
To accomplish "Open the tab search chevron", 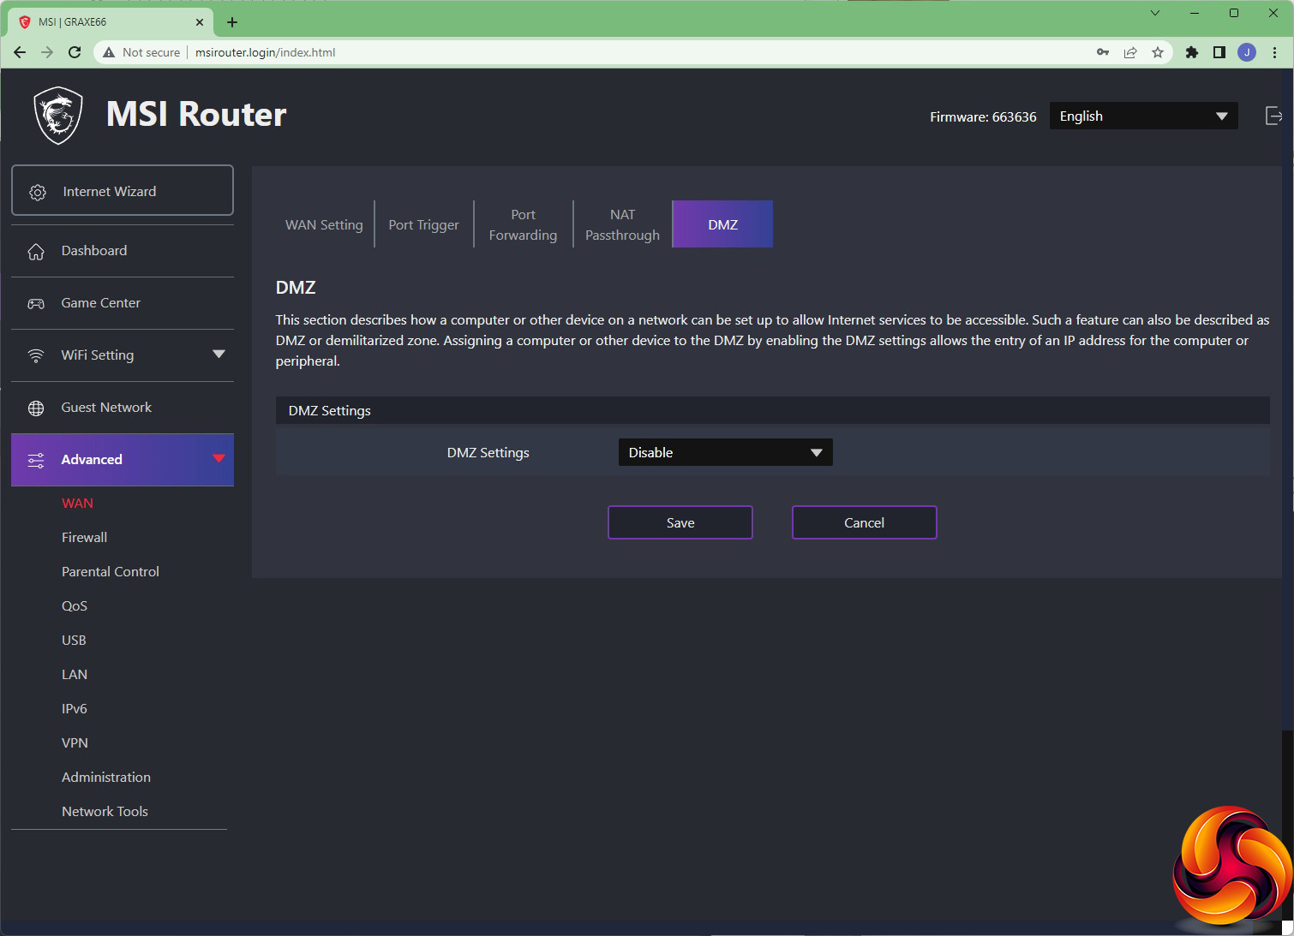I will pyautogui.click(x=1154, y=13).
